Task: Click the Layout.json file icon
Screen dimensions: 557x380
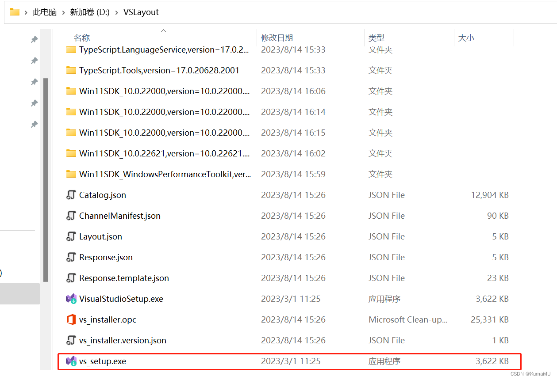Action: coord(71,236)
